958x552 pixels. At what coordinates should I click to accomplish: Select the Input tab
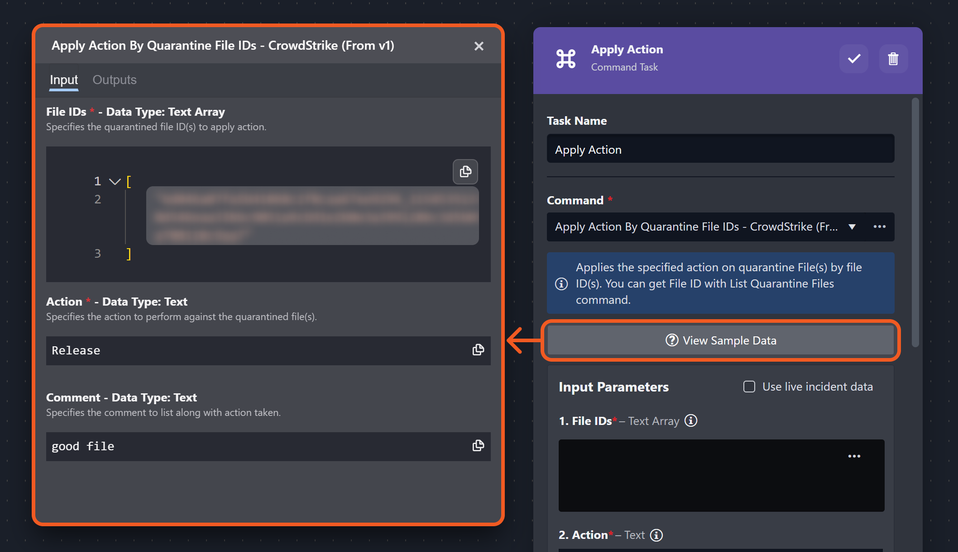coord(64,80)
